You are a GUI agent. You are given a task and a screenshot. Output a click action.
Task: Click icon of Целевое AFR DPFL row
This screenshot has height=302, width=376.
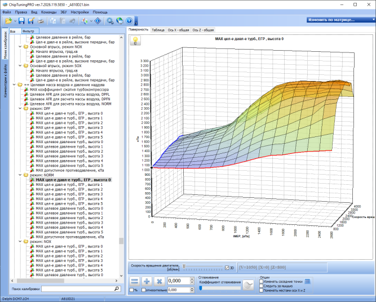point(26,95)
